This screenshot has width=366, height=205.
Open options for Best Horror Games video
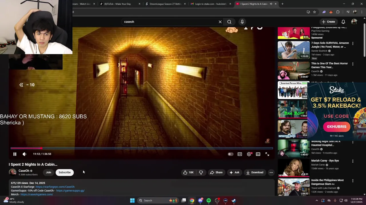(x=353, y=64)
